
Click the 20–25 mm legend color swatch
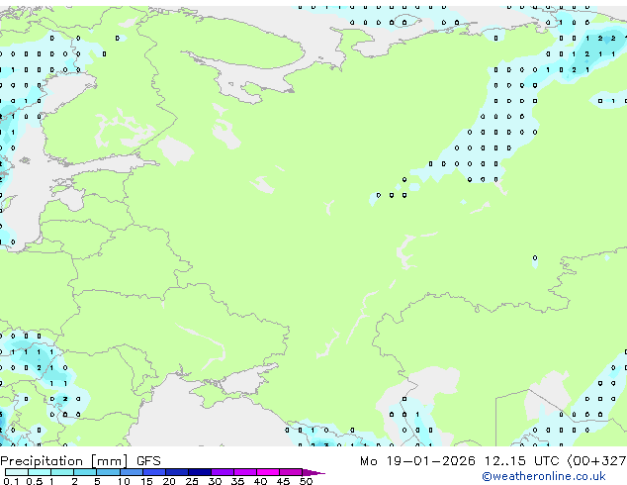coord(177,472)
